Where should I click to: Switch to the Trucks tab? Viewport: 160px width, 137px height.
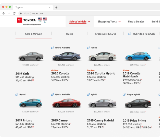pyautogui.click(x=69, y=34)
